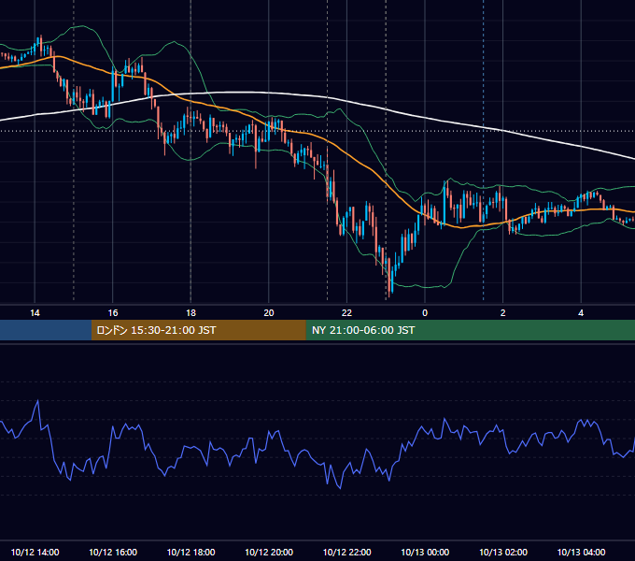Click hour label 4 on price chart axis

[x=581, y=313]
